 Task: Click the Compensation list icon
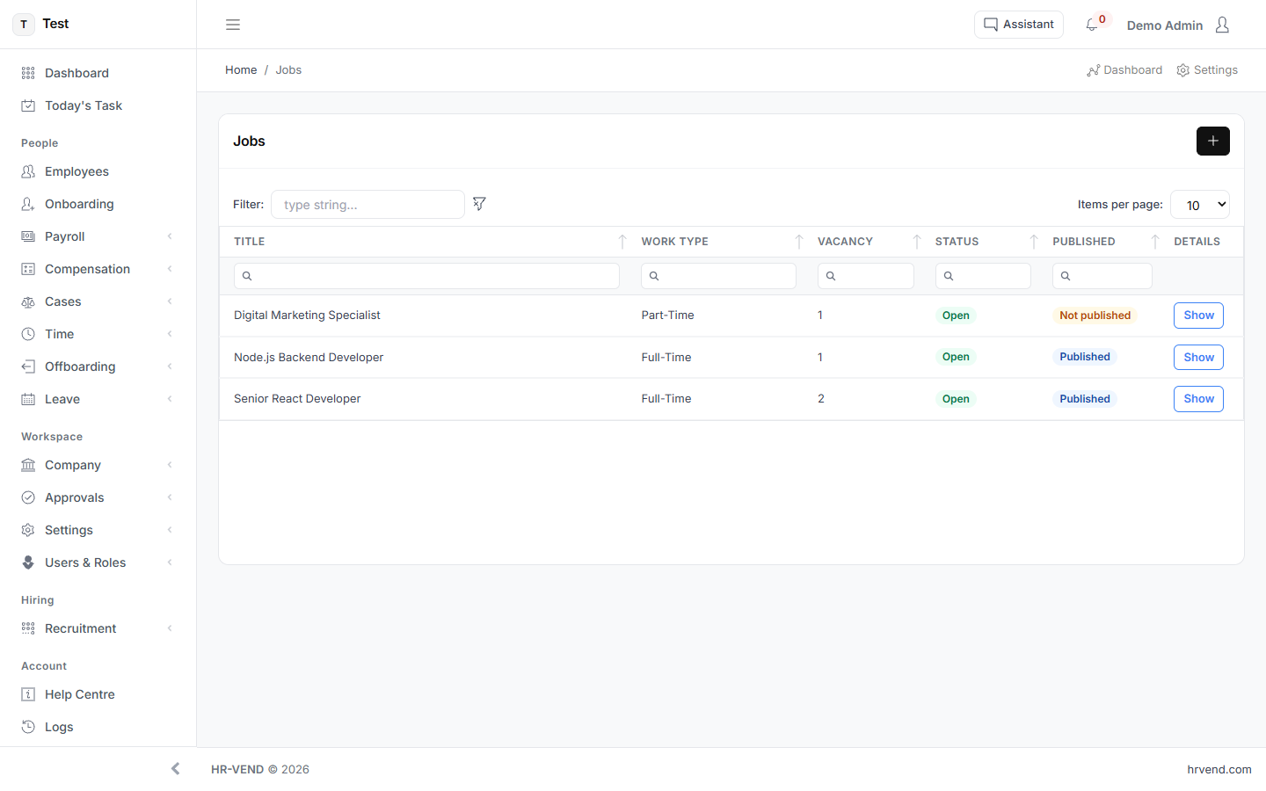click(28, 269)
